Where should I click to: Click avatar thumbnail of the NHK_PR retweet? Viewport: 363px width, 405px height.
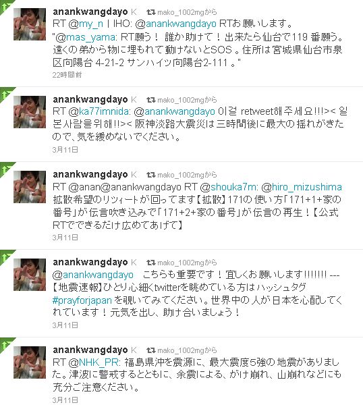[30, 362]
